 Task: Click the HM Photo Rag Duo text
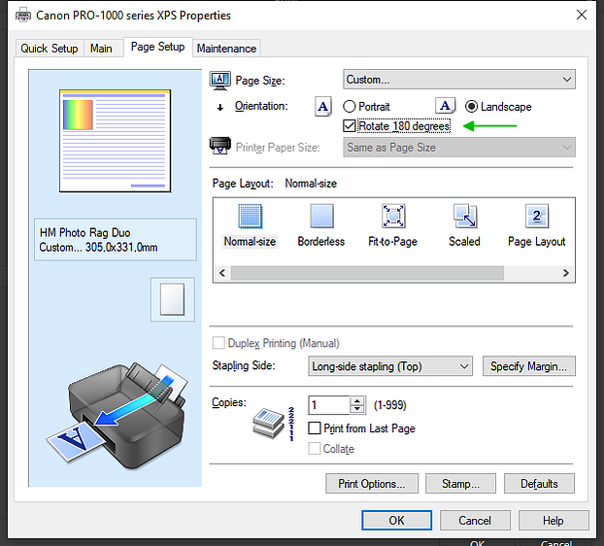[x=85, y=233]
